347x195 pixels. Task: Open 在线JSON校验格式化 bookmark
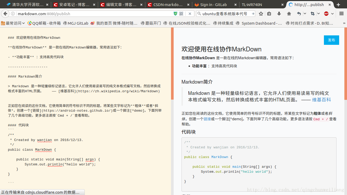(x=187, y=23)
